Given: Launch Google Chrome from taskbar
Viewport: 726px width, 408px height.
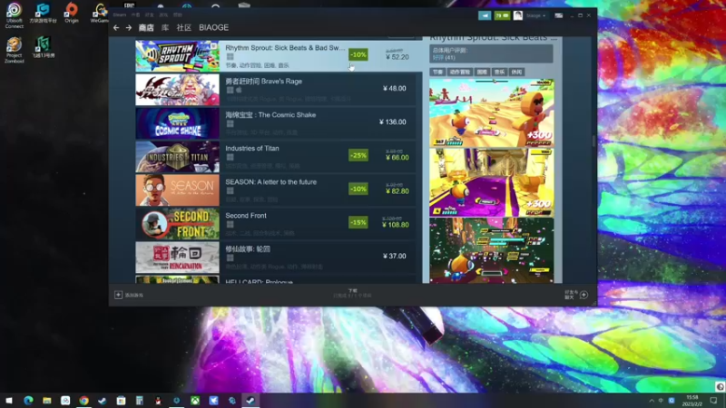Looking at the screenshot, I should tap(83, 401).
